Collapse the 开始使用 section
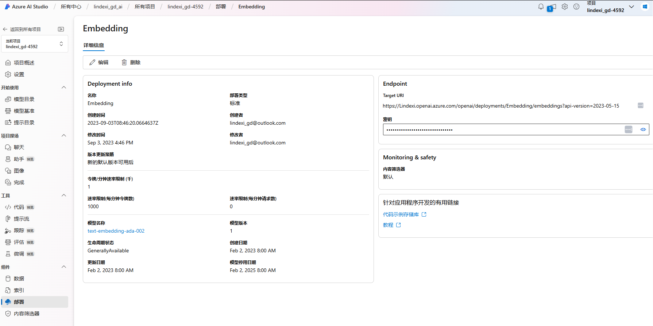The height and width of the screenshot is (326, 653). (x=64, y=88)
